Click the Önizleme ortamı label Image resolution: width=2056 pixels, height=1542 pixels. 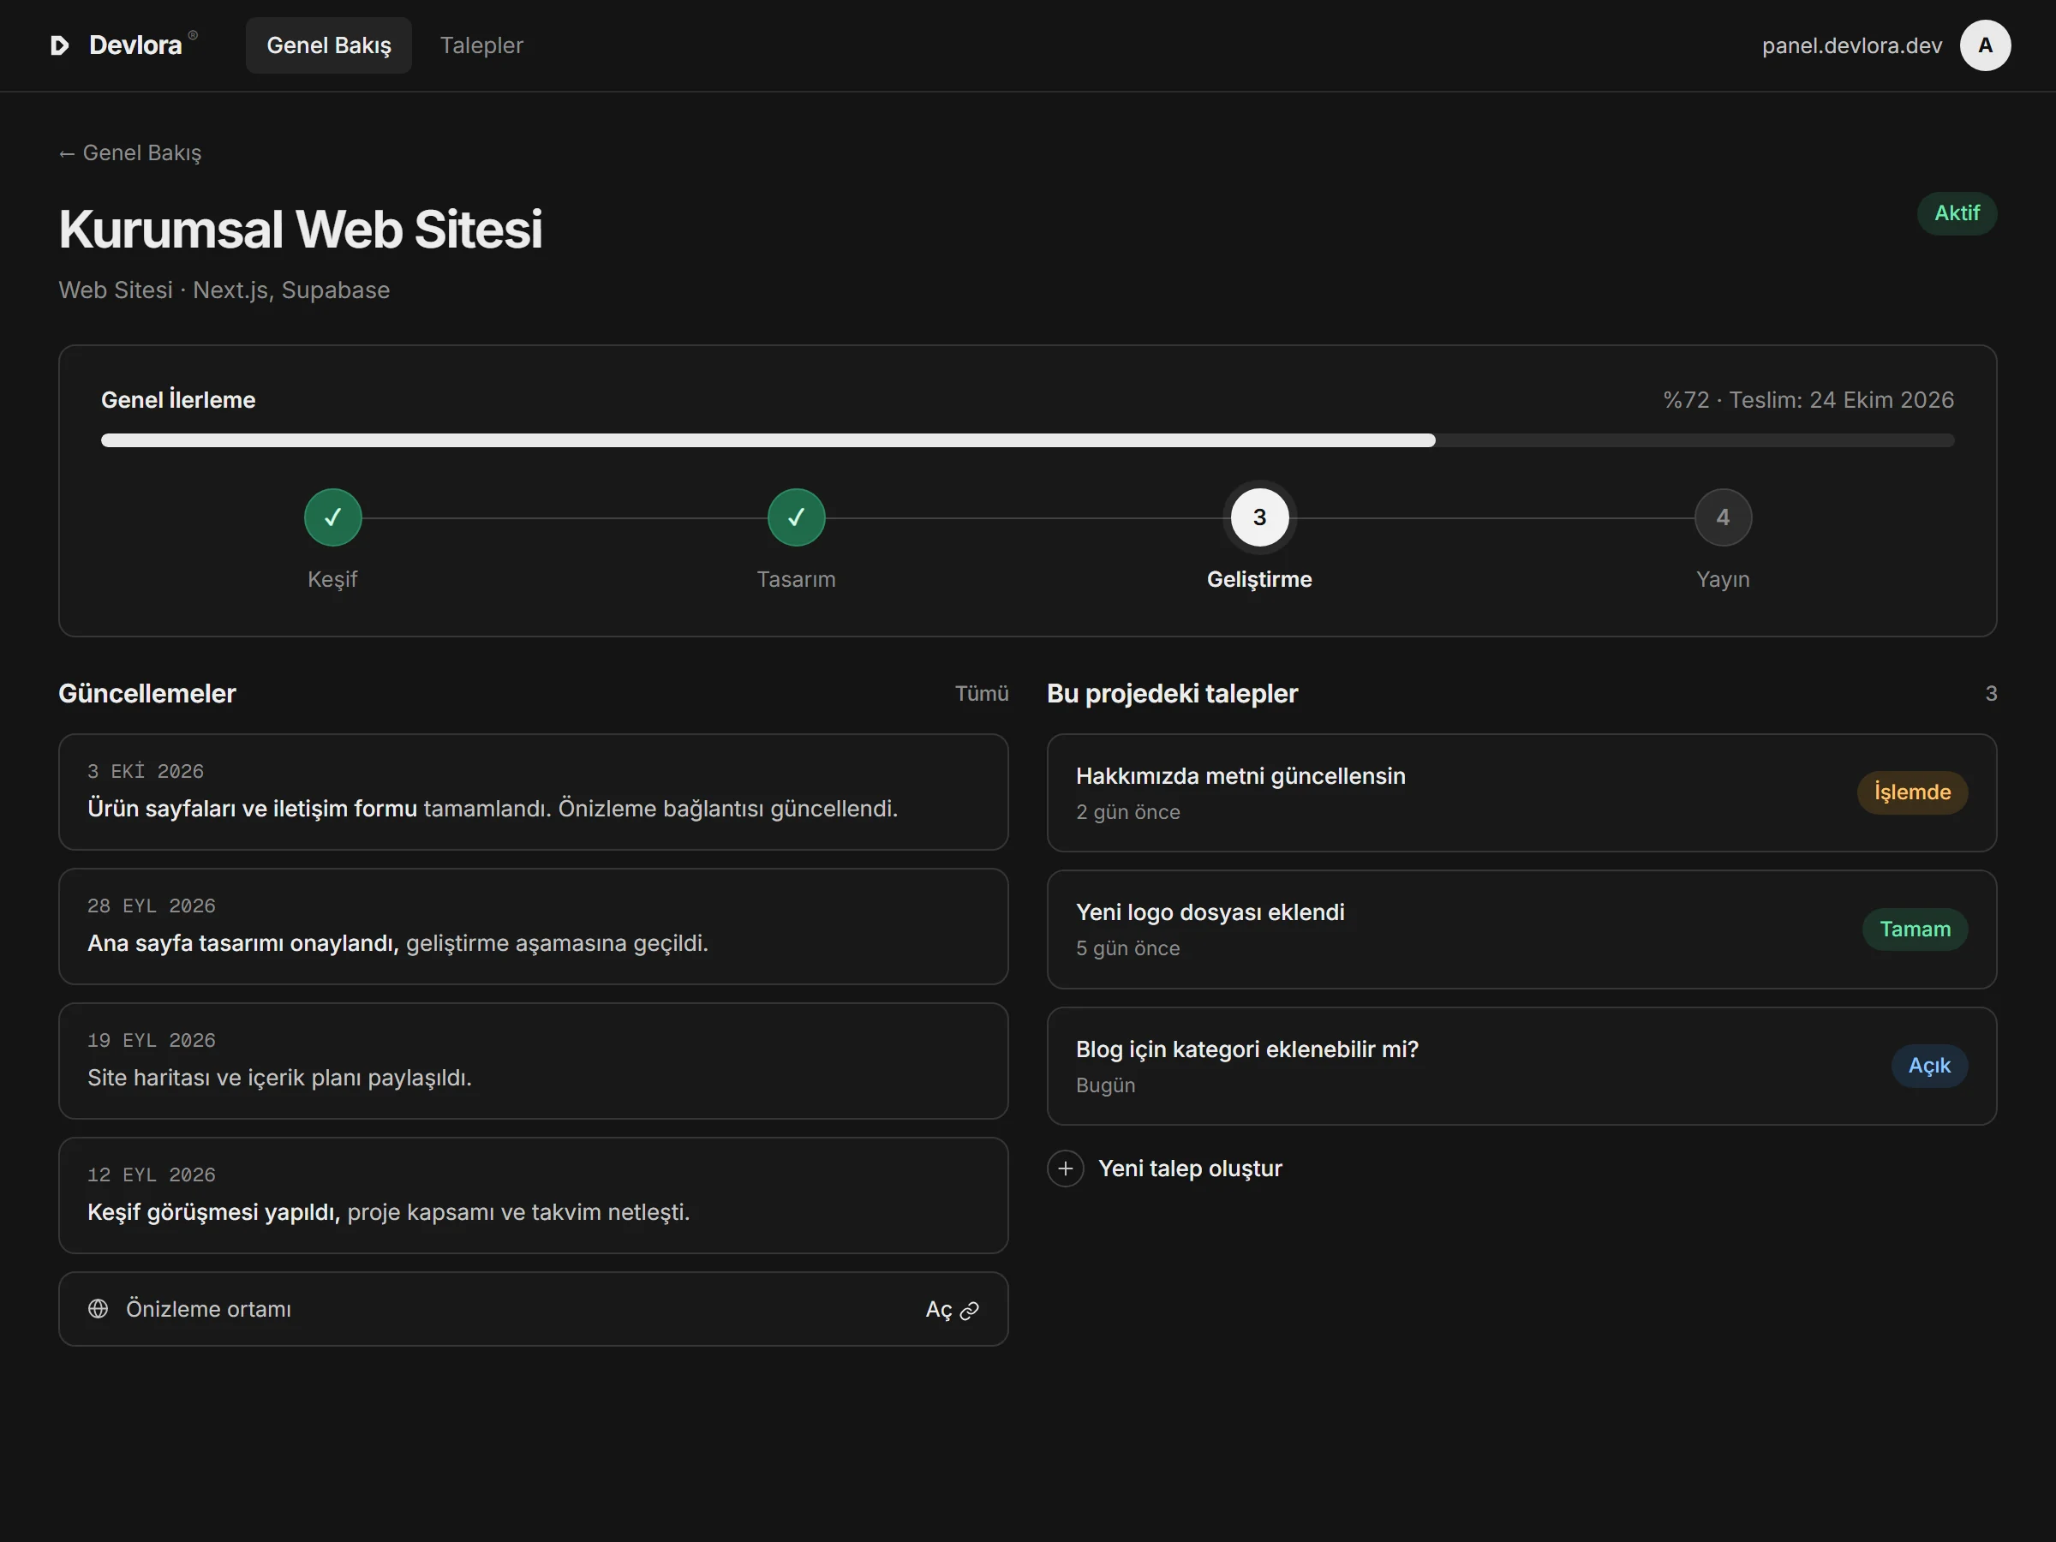pos(208,1309)
